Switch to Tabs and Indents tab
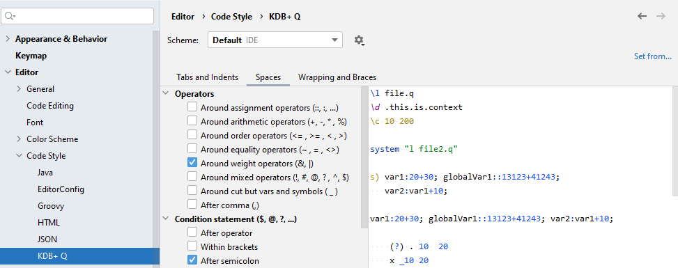Viewport: 678px width, 268px height. coord(207,77)
